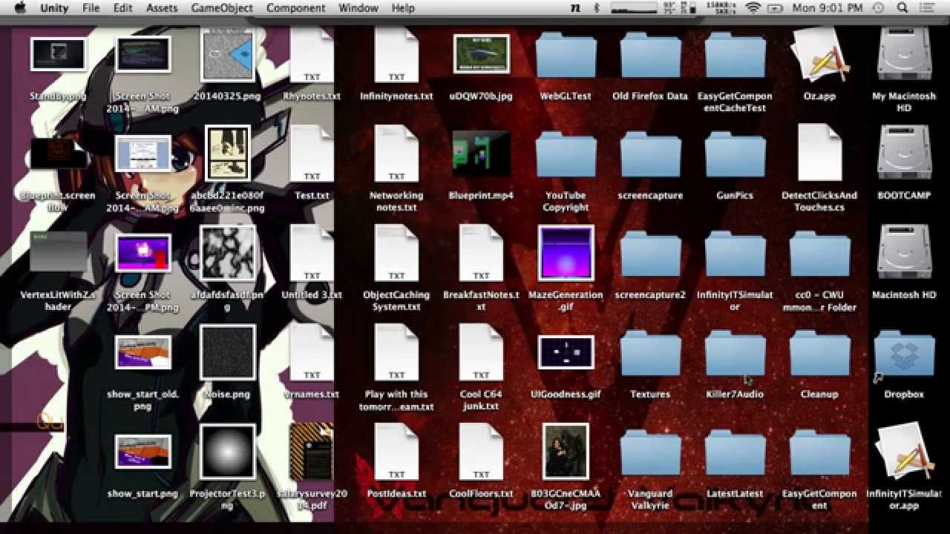Select the Infinitynotes.txt file icon
950x534 pixels.
(x=396, y=56)
